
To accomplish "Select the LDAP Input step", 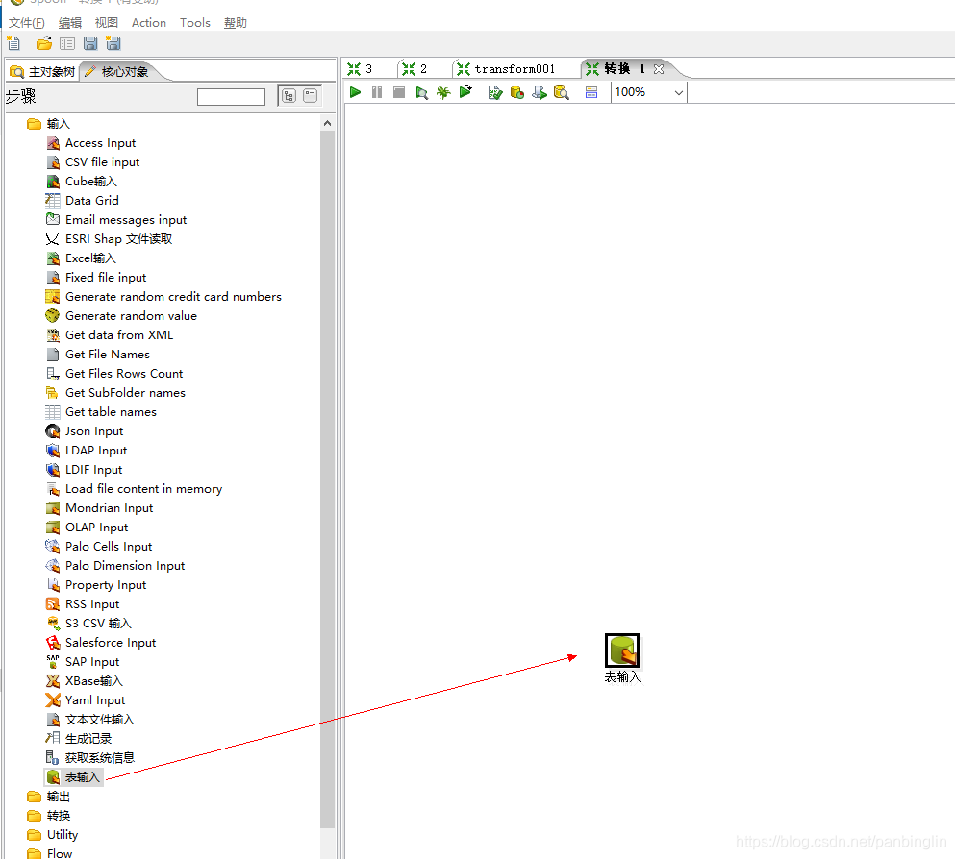I will click(87, 451).
